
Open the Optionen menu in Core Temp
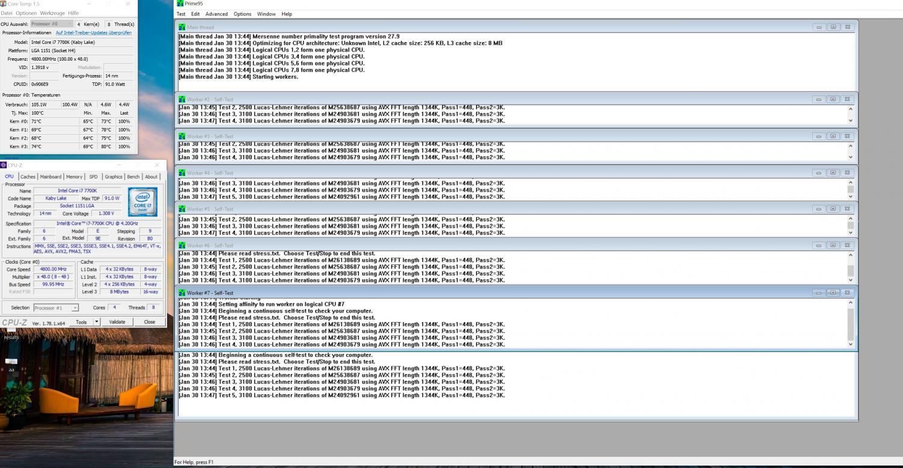tap(26, 13)
